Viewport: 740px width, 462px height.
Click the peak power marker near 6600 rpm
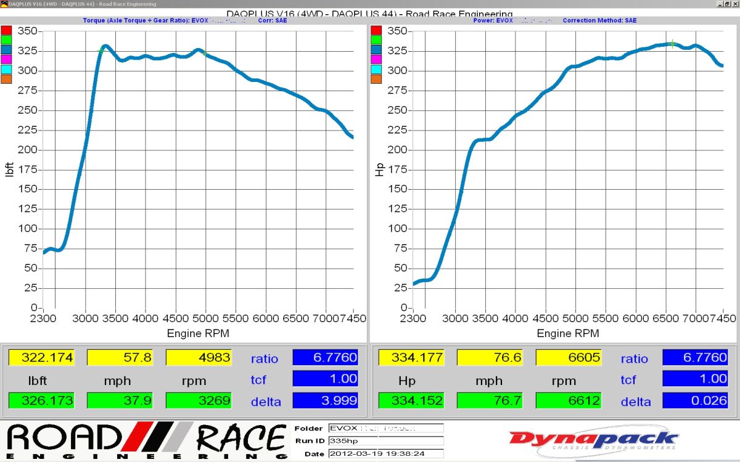(672, 43)
